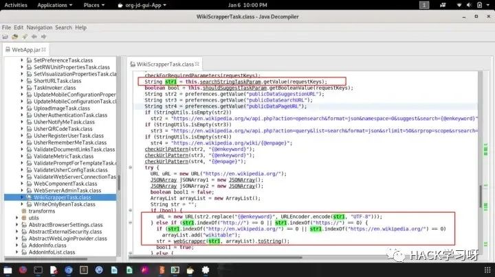The height and width of the screenshot is (277, 495).
Task: Open the Navigation menu
Action: [38, 27]
